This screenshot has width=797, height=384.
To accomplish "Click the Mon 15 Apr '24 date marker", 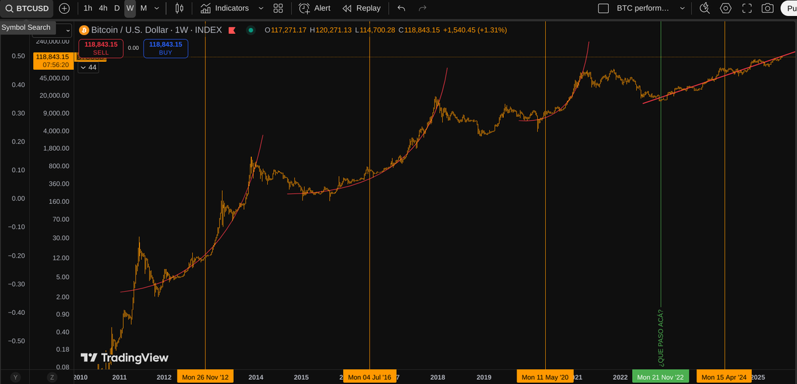I will point(725,377).
